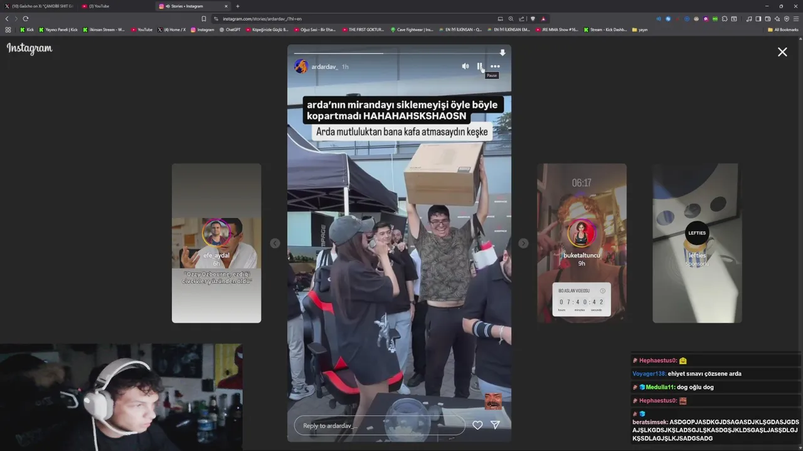Screen dimensions: 803x451
Task: Go to the previous story arrow
Action: 275,243
